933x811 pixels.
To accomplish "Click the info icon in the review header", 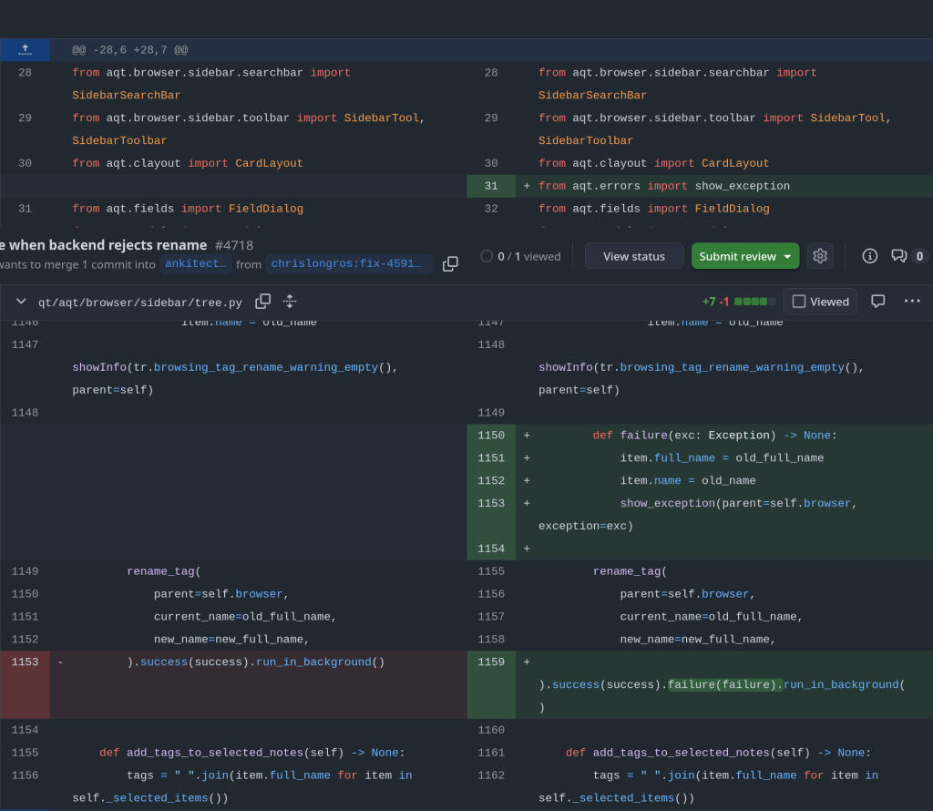I will click(870, 256).
